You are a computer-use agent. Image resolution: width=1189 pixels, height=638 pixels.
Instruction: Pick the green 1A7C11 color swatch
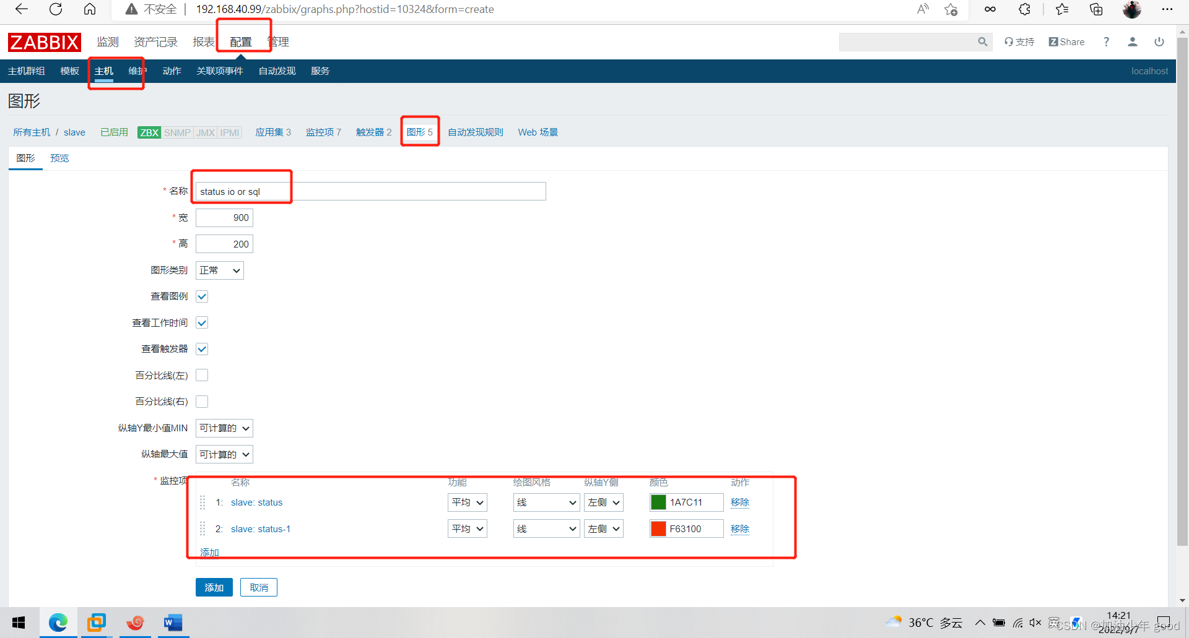(x=658, y=502)
